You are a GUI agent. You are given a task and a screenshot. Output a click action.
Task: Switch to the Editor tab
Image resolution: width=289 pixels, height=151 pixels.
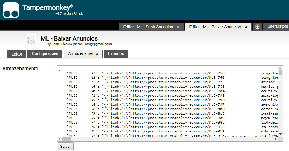(17, 54)
